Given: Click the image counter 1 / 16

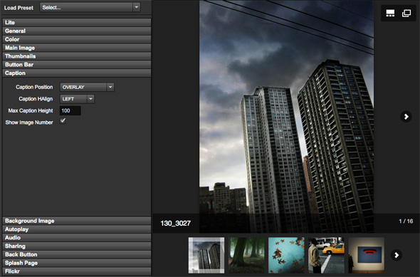Looking at the screenshot, I should click(x=406, y=221).
